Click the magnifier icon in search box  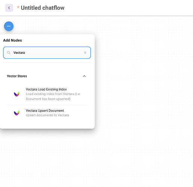click(9, 53)
